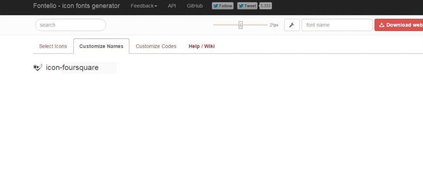Image resolution: width=423 pixels, height=180 pixels.
Task: Click the Twitter Follow button
Action: (x=223, y=6)
